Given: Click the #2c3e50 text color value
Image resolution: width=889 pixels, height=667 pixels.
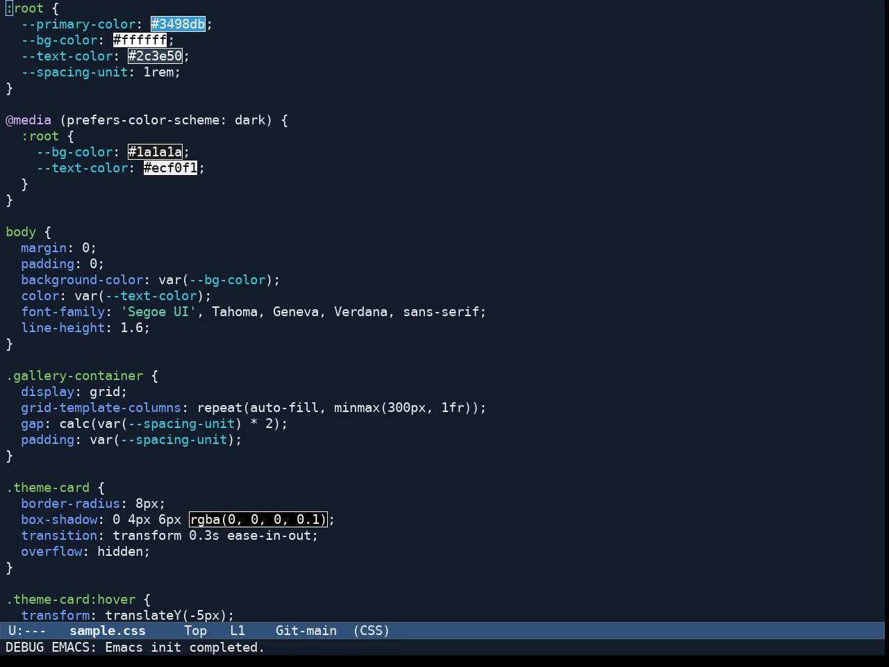Looking at the screenshot, I should tap(155, 56).
